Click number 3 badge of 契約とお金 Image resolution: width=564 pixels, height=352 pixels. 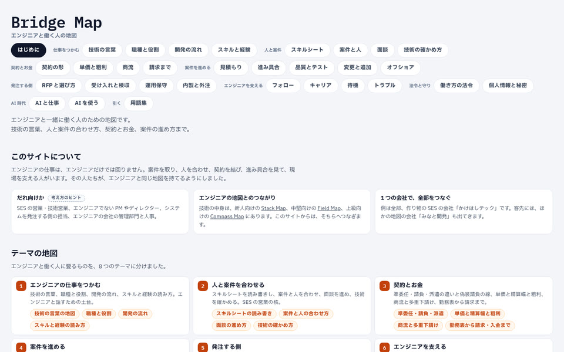tap(384, 286)
